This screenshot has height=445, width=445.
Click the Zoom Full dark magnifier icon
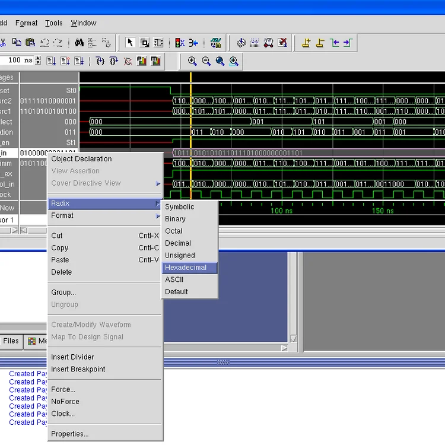tap(220, 61)
